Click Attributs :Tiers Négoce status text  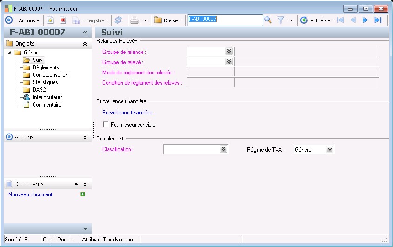tap(108, 240)
